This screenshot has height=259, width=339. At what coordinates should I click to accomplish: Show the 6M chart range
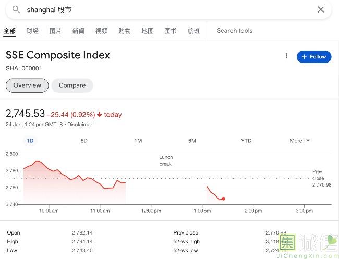(192, 141)
